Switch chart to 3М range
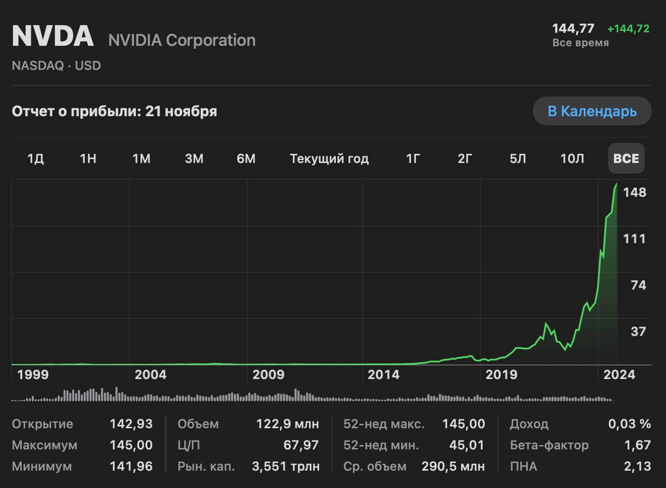Screen dimensions: 666x488 pyautogui.click(x=194, y=159)
